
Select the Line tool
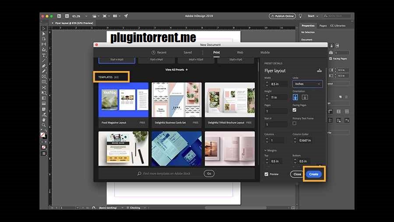point(44,61)
